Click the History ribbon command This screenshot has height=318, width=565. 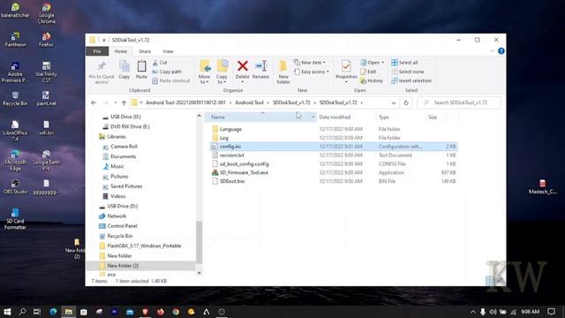(x=372, y=80)
